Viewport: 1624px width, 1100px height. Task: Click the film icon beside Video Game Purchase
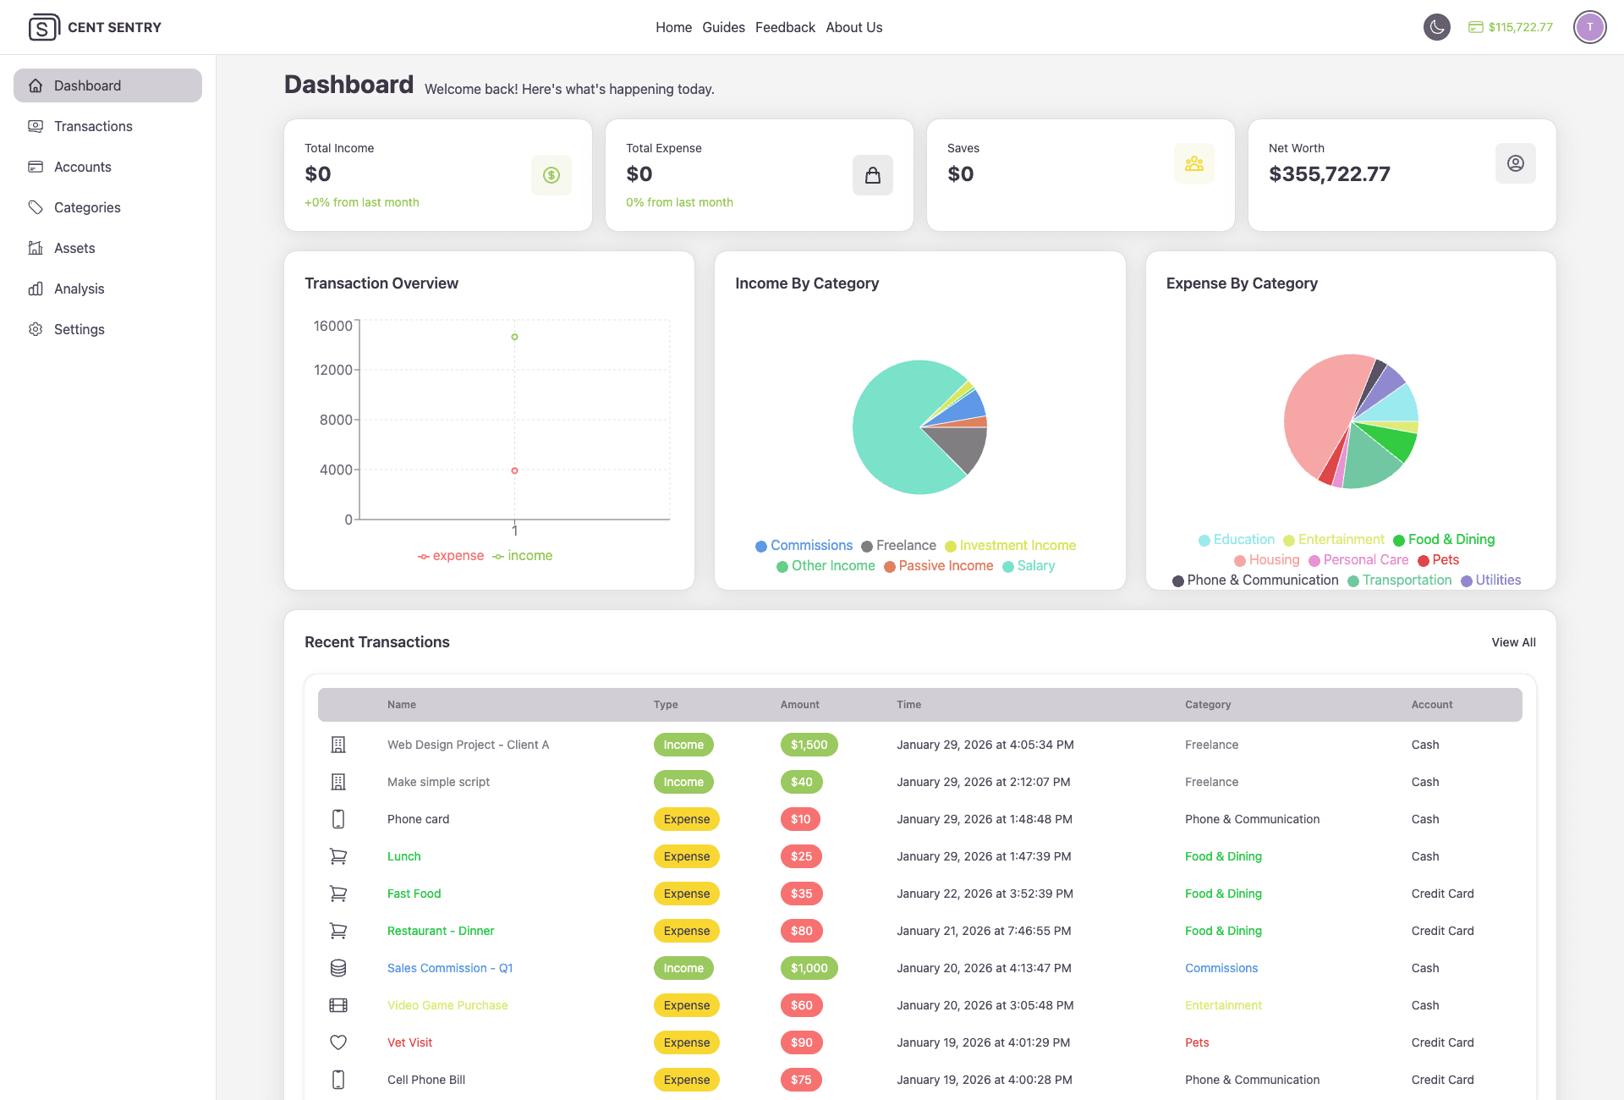point(338,1005)
